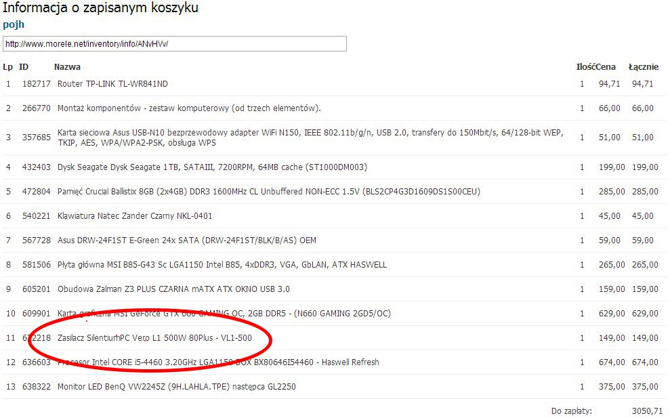Select Asus DRW-24F1ST E-Green product name

tap(187, 241)
